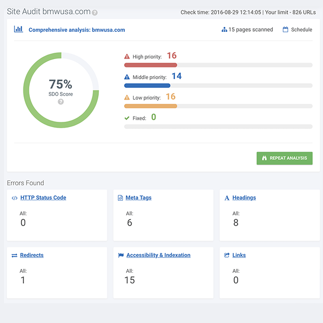Screen dimensions: 323x323
Task: Click the green Fixed checkmark icon
Action: tap(127, 118)
